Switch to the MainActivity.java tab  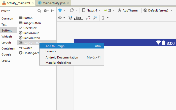click(x=52, y=3)
